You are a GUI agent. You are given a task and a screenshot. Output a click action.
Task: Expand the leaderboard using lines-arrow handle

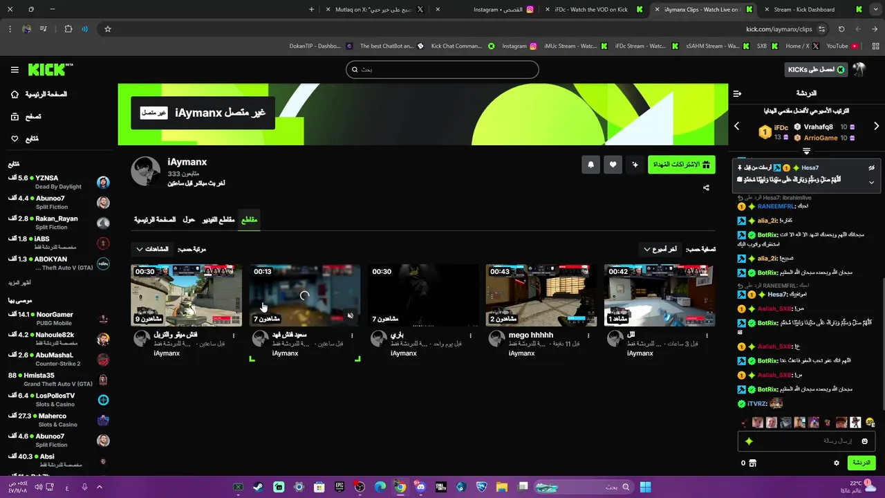click(x=806, y=151)
